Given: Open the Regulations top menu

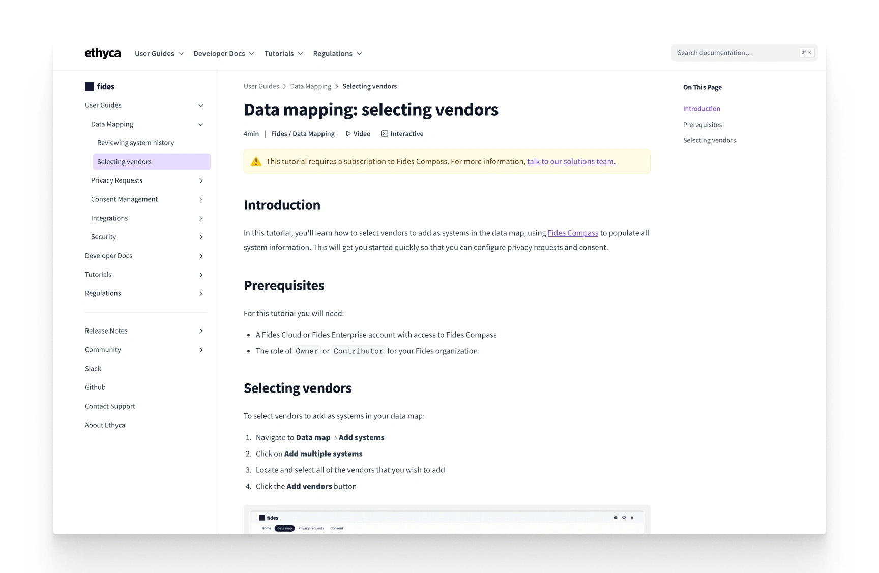Looking at the screenshot, I should tap(337, 54).
